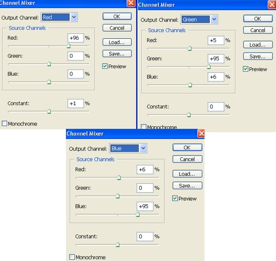Click Red source field showing +96
Screen dimensions: 276x261
pyautogui.click(x=76, y=38)
